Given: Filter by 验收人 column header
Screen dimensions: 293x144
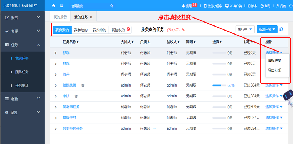Looking at the screenshot, I should click(x=173, y=42).
